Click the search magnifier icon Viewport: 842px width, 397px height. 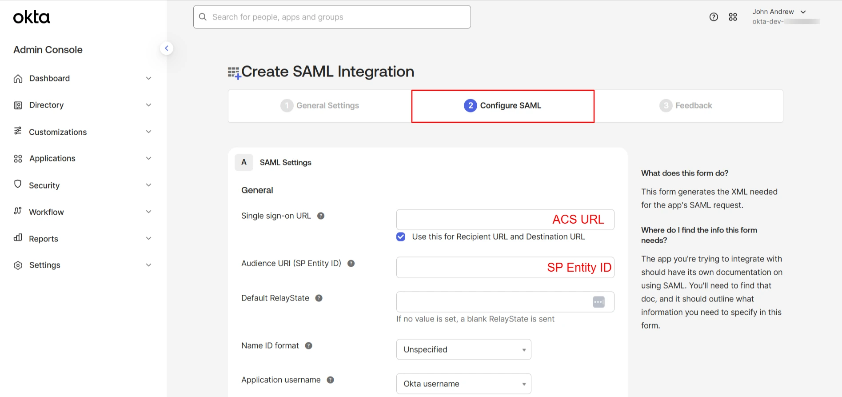[x=203, y=17]
